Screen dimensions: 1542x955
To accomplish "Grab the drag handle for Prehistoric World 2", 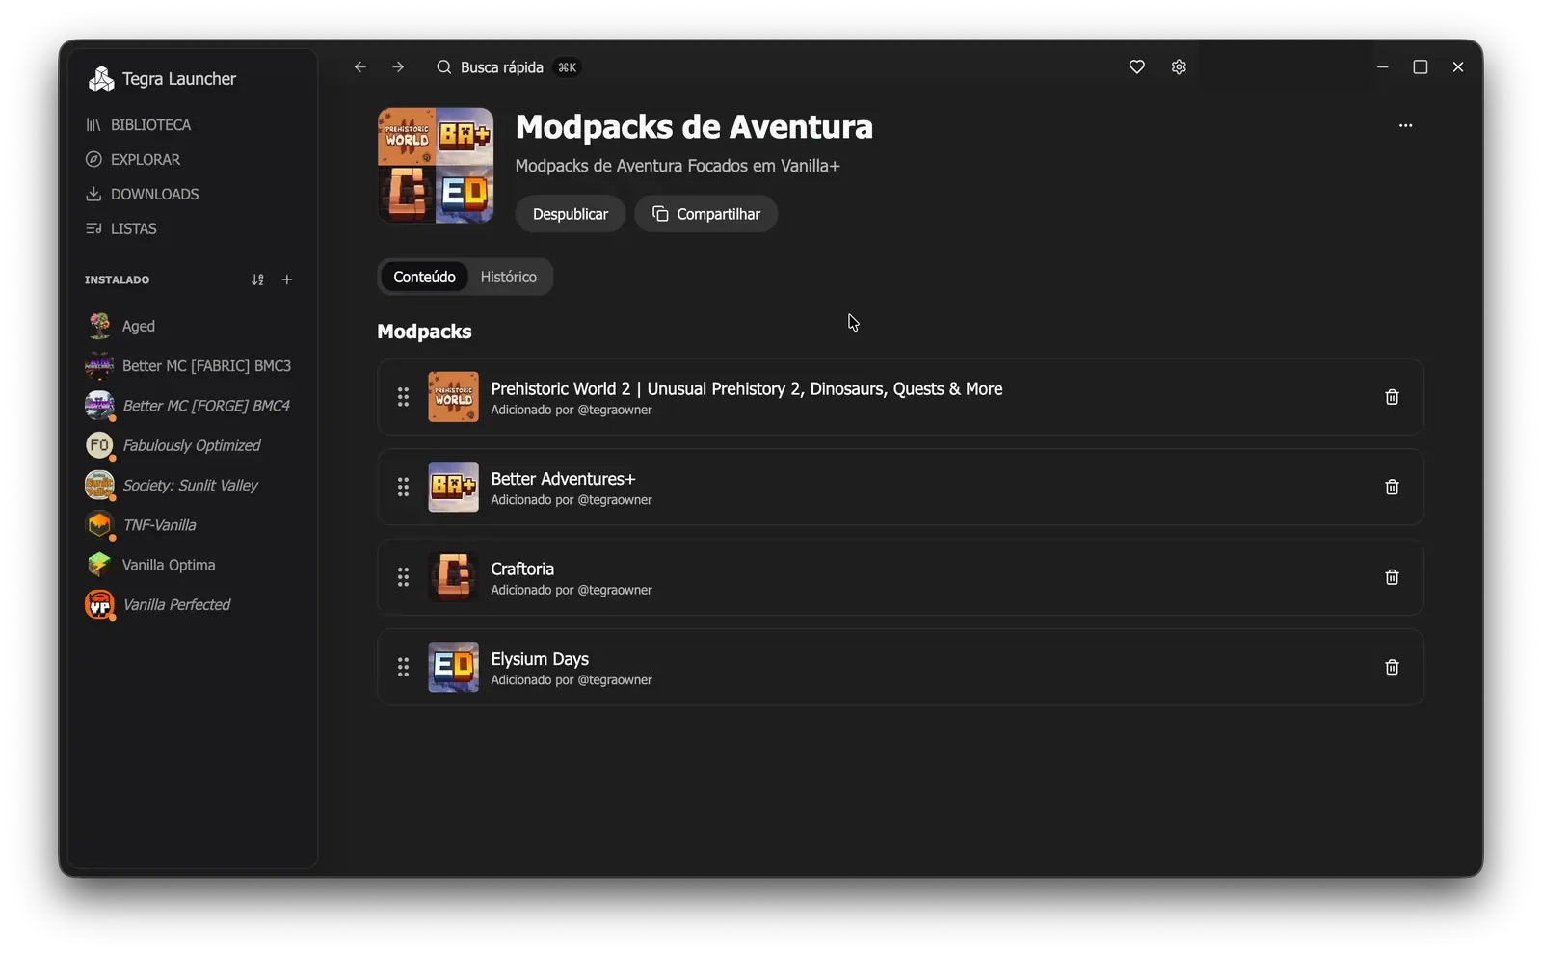I will [x=403, y=397].
